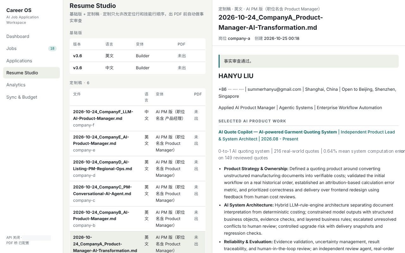Click the company-d label under CompanyD file
405x253 pixels.
pos(84,175)
